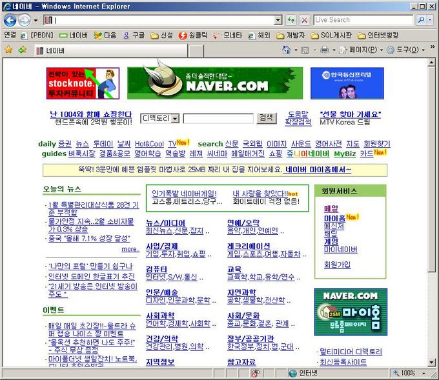Open the 인터넷뱅킹 favorites folder
This screenshot has height=380, width=439.
pos(378,35)
